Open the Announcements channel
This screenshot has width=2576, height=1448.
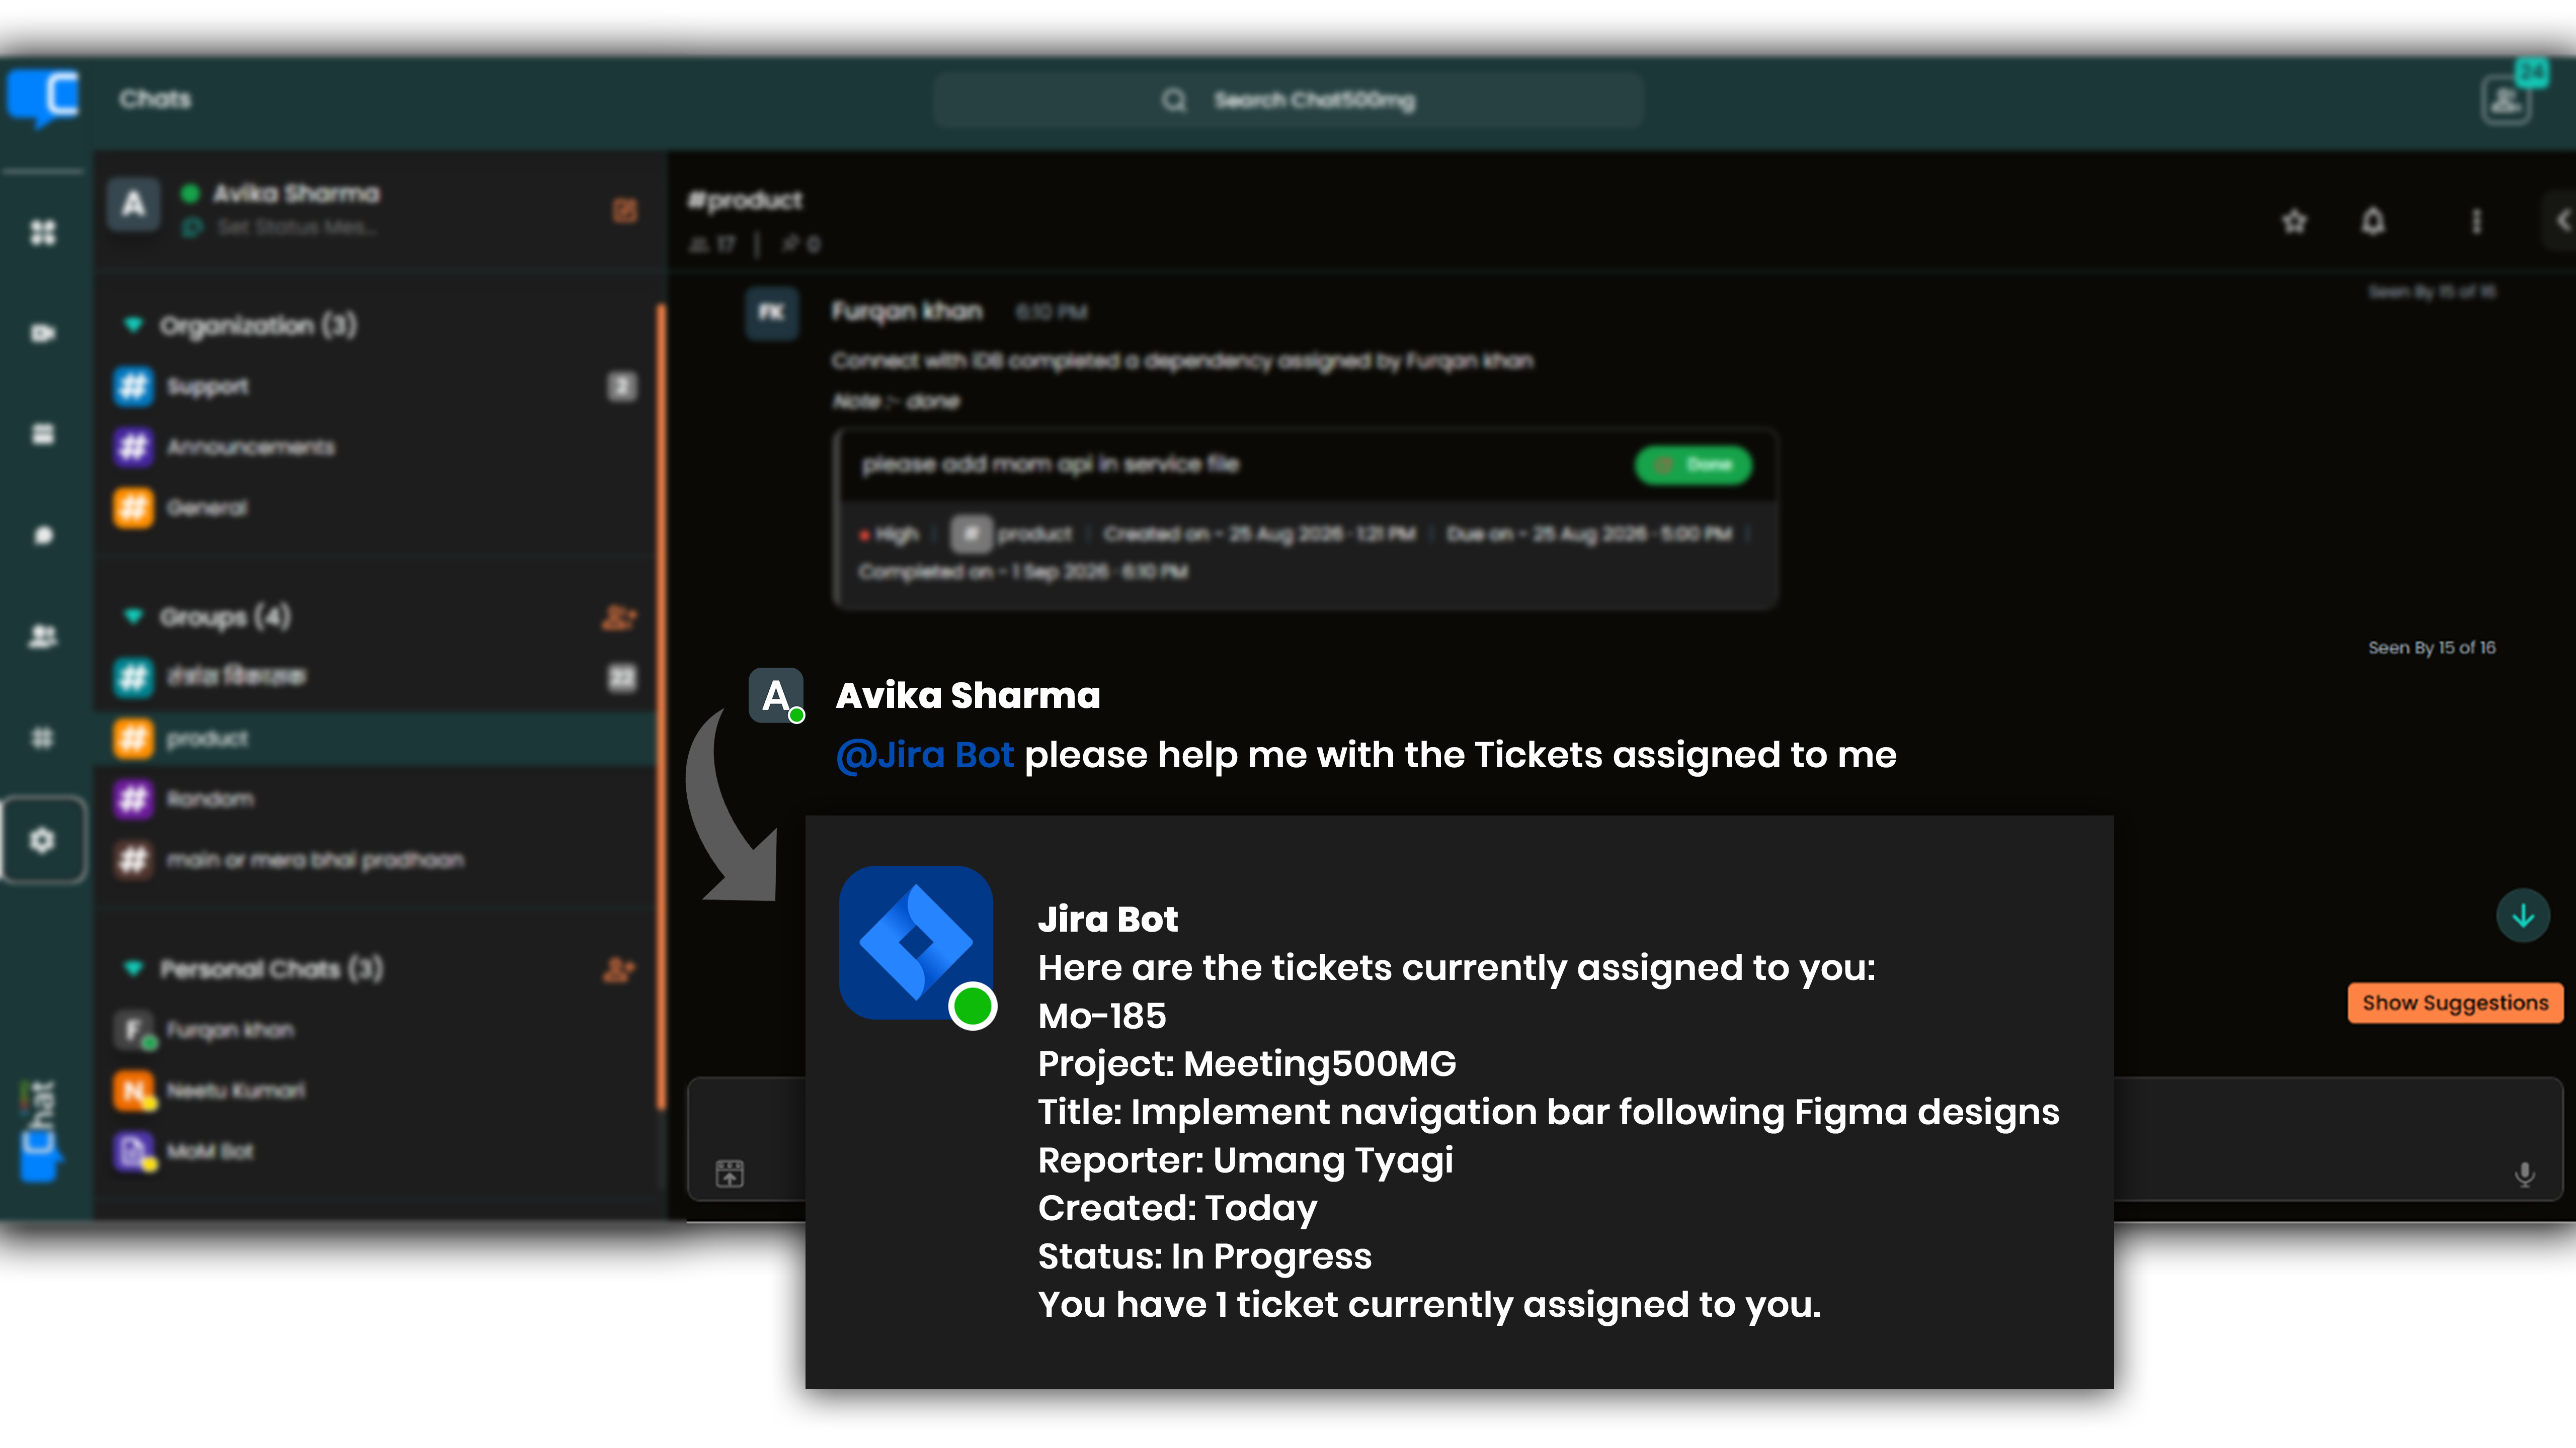[376, 446]
